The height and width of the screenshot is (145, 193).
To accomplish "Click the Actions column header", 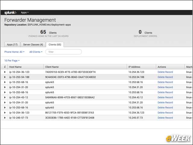I will pos(162,67).
